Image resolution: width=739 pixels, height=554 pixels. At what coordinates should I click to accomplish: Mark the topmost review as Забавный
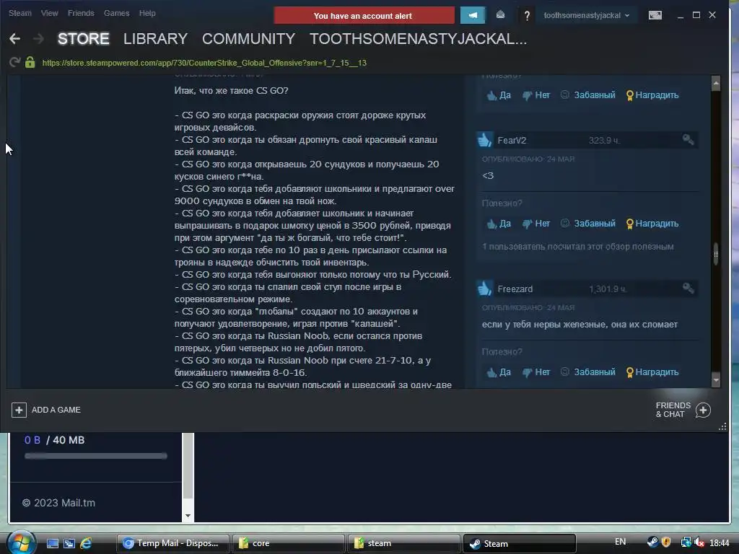(x=588, y=95)
